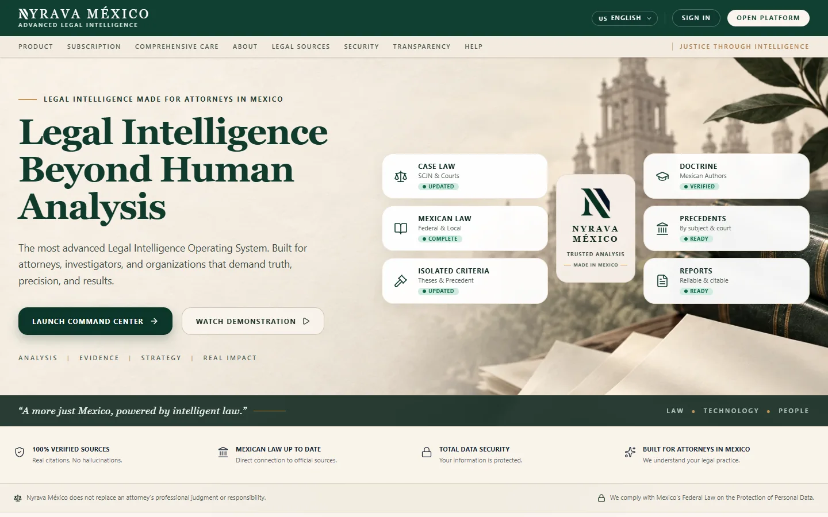Click the lock icon beside data protection notice
This screenshot has height=517, width=828.
pyautogui.click(x=601, y=498)
